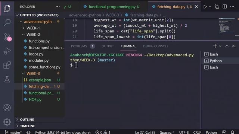Select fetching-data file in explorer

tap(40, 86)
